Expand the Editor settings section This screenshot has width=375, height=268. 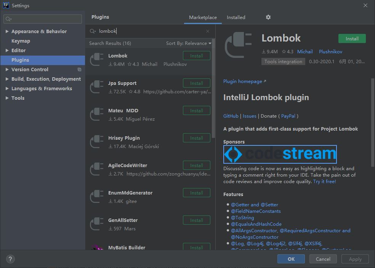[7, 50]
